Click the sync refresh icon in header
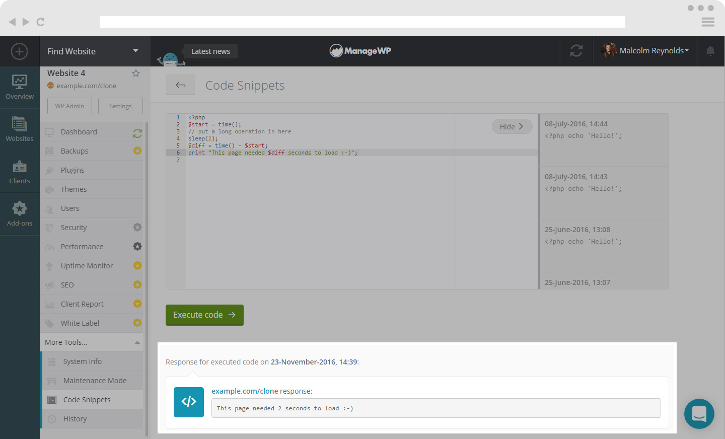 click(x=576, y=51)
